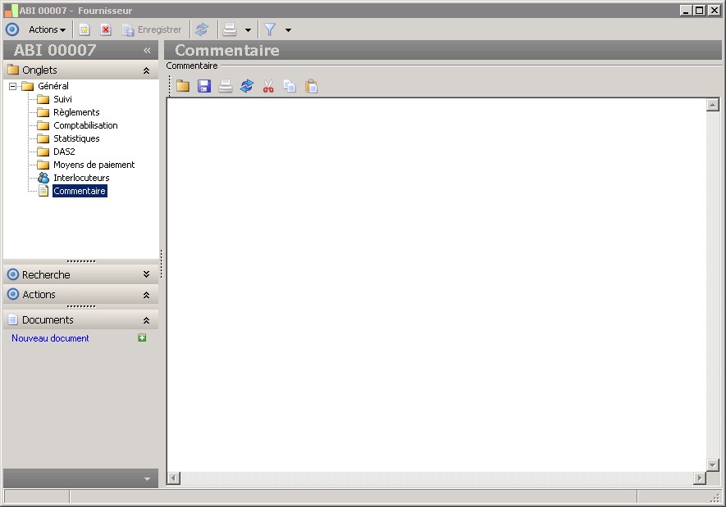Open the Actions dropdown menu in toolbar
The width and height of the screenshot is (726, 507).
point(48,29)
